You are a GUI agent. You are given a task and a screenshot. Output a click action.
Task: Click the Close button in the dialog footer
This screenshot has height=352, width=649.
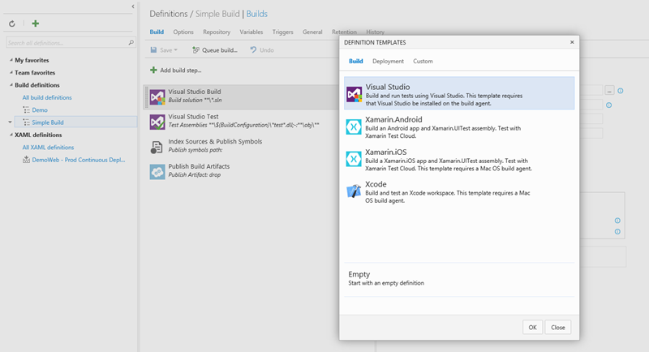pyautogui.click(x=558, y=327)
